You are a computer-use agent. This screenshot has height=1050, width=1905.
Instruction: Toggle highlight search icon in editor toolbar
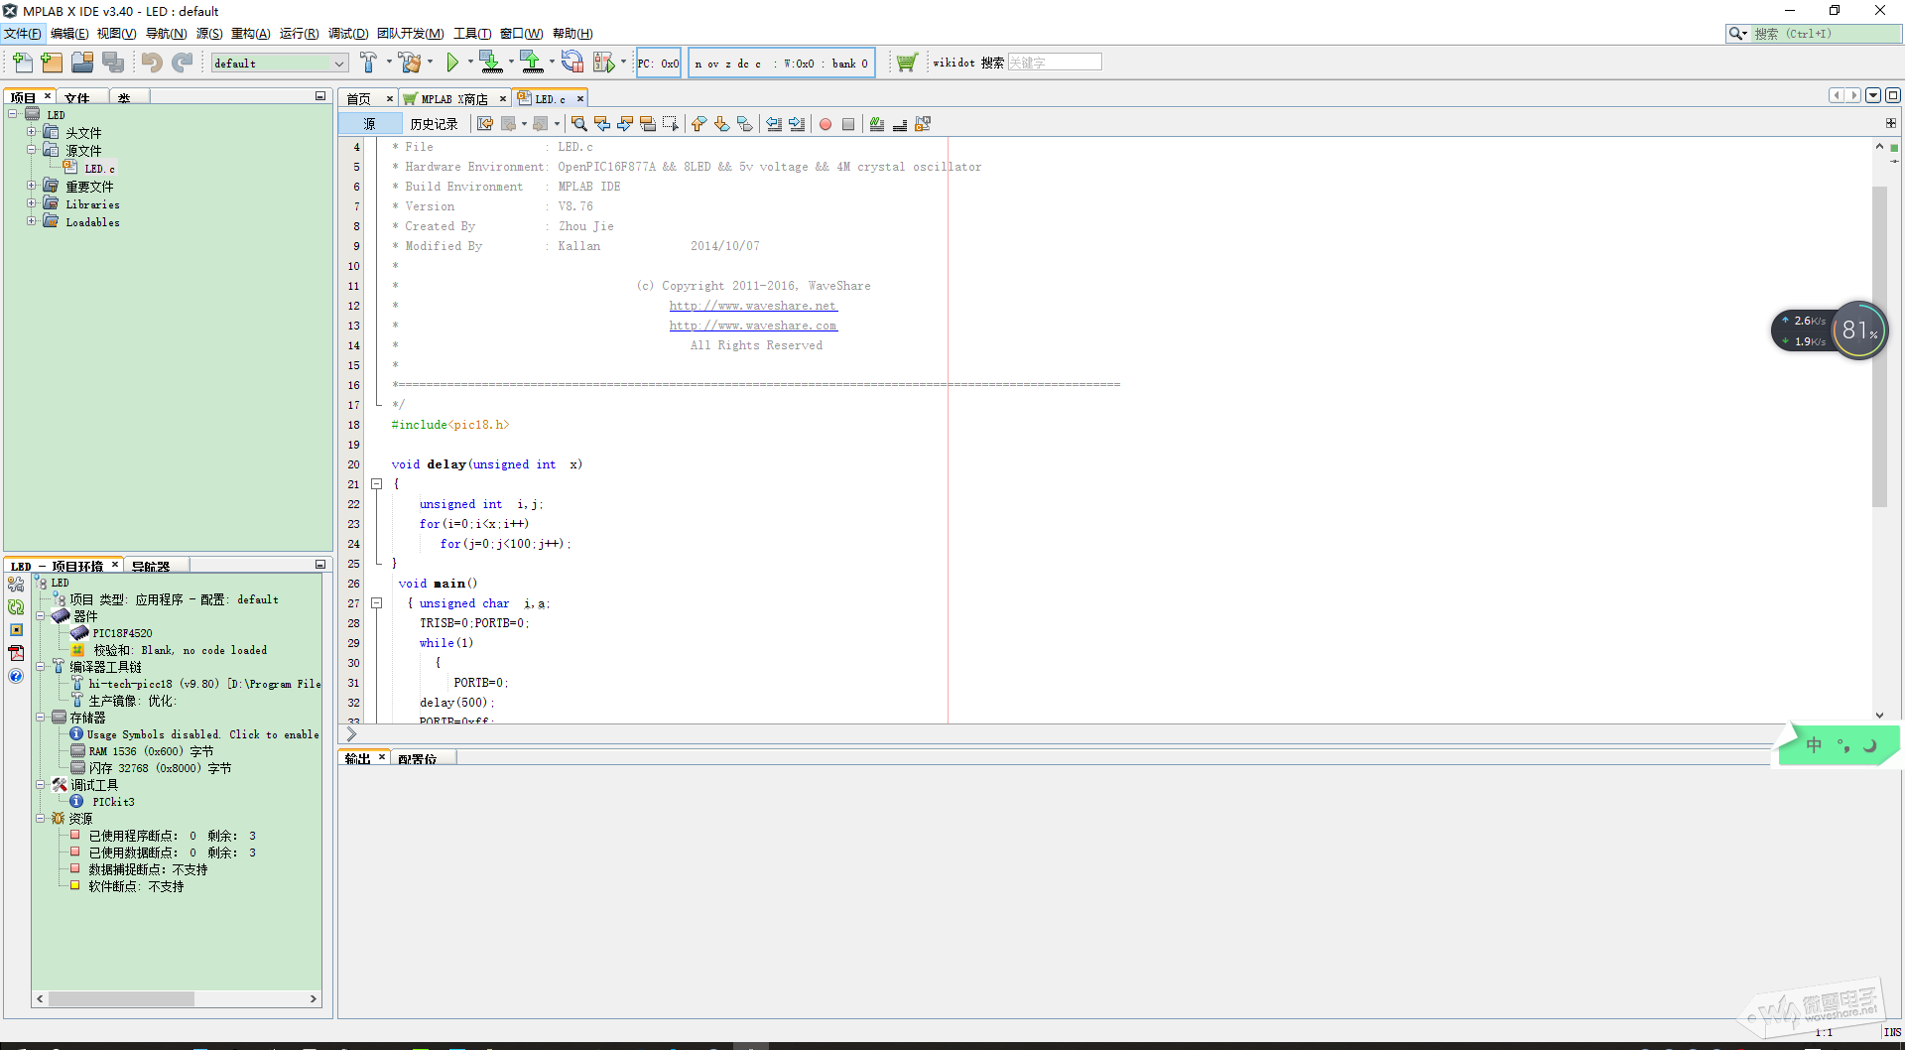coord(648,124)
